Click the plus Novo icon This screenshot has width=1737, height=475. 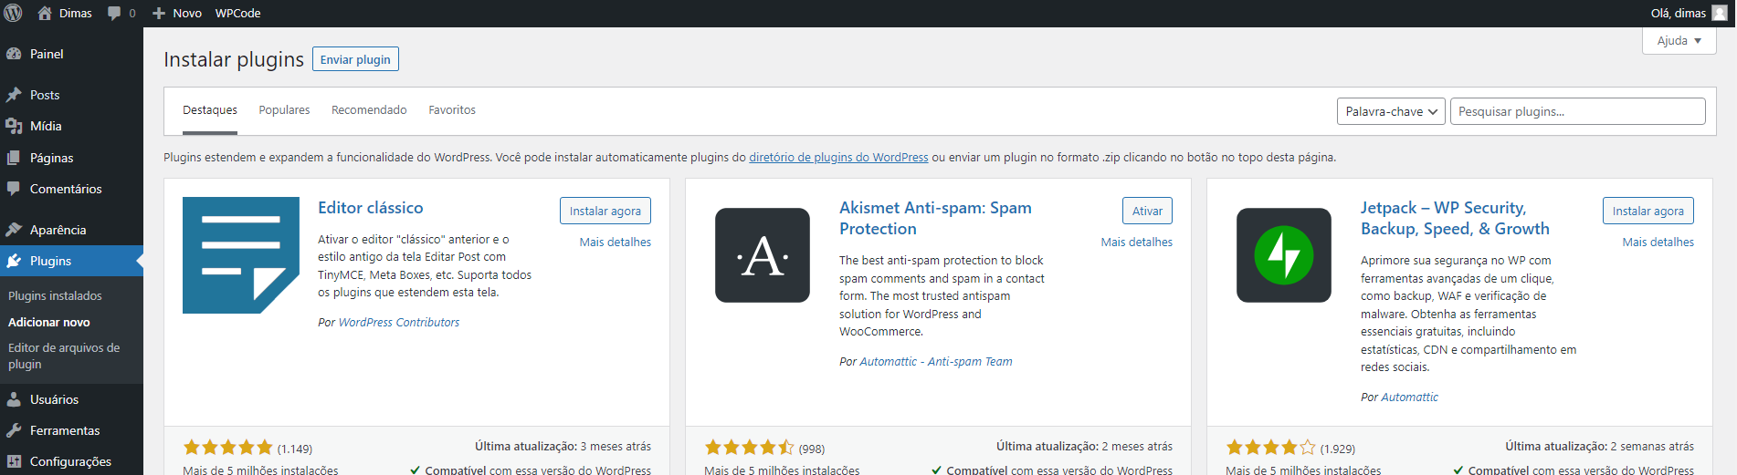point(159,13)
